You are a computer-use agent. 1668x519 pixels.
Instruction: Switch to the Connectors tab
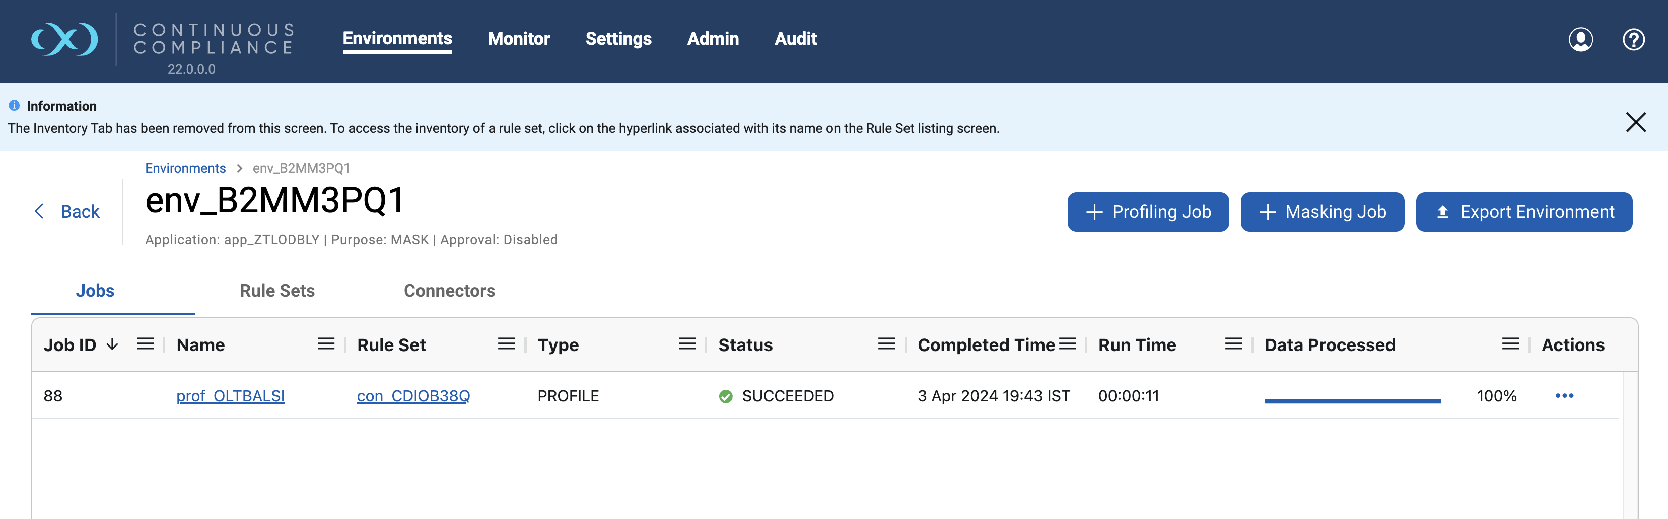click(449, 291)
